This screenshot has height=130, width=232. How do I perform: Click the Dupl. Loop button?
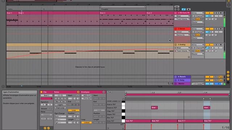pyautogui.click(x=60, y=108)
